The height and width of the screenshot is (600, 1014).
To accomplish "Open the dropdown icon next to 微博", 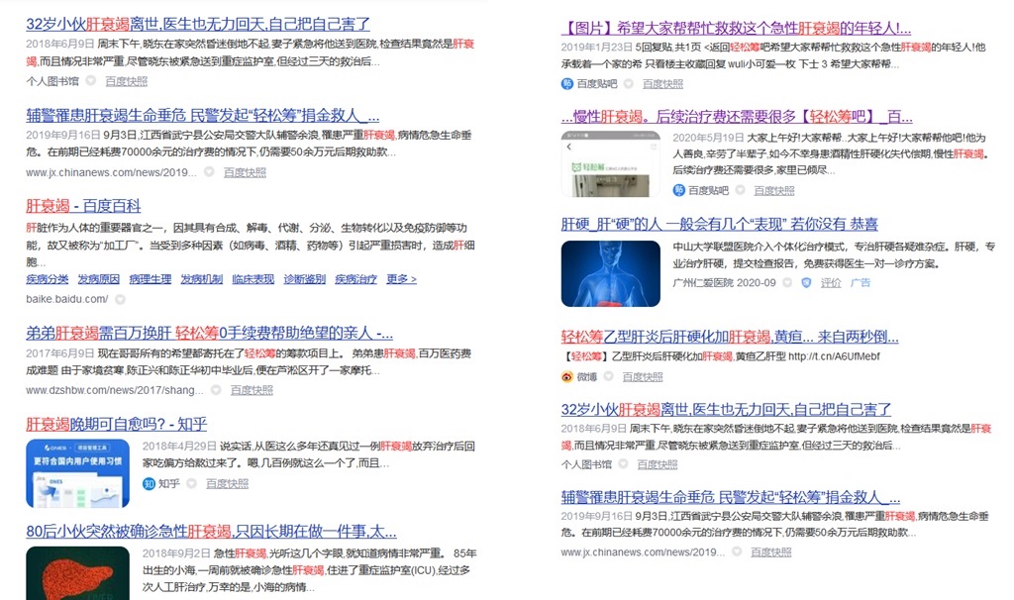I will (x=609, y=376).
